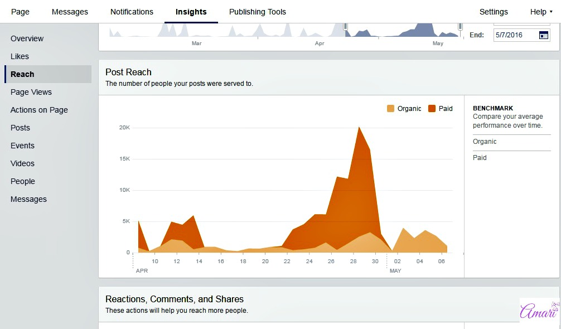Viewport: 561px width, 329px height.
Task: Click the End date input field
Action: point(515,35)
